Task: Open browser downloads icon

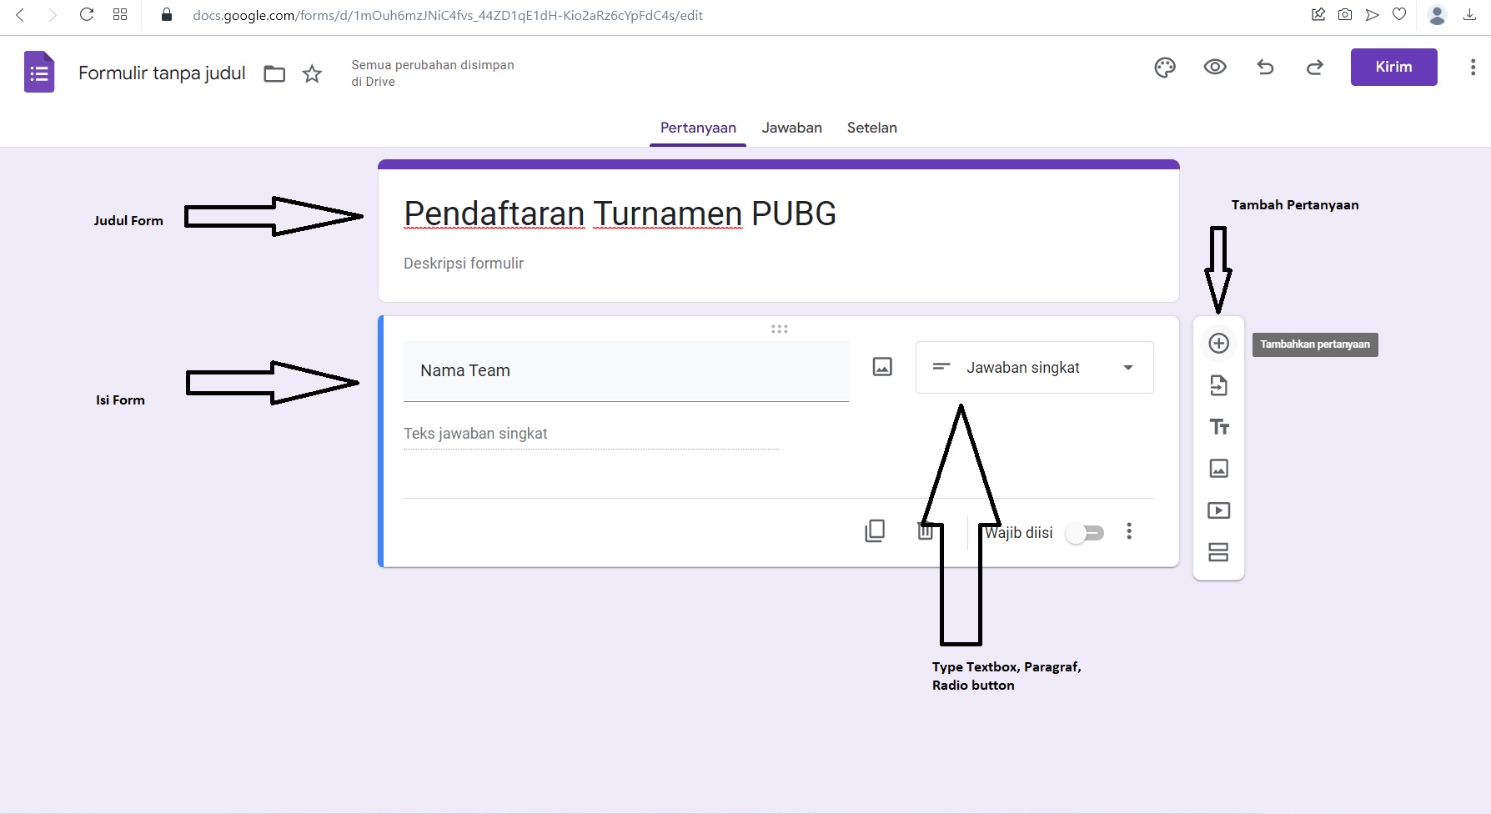Action: pos(1469,15)
